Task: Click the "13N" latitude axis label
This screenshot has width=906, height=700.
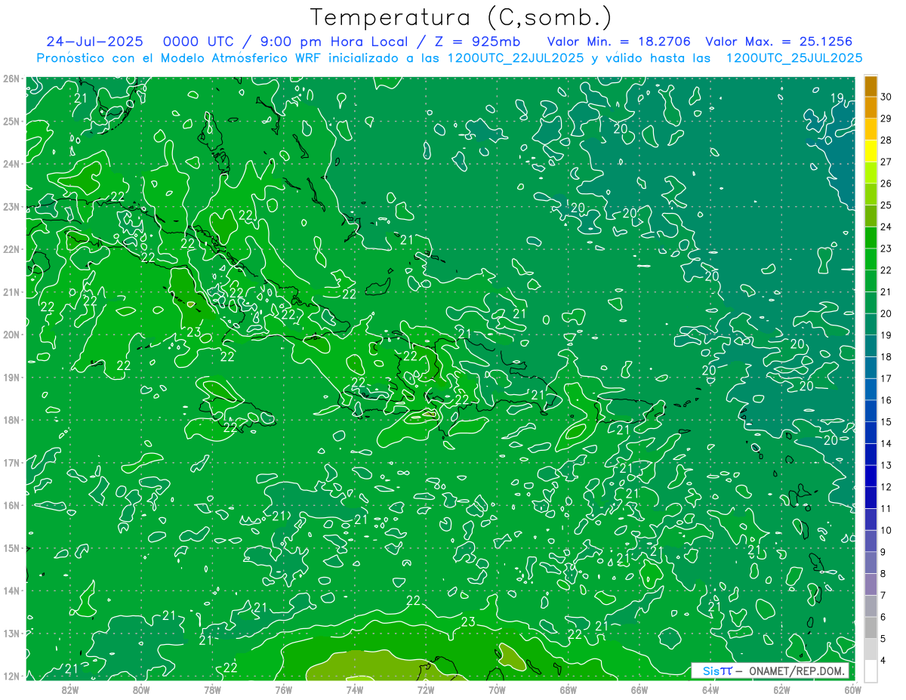Action: point(11,634)
